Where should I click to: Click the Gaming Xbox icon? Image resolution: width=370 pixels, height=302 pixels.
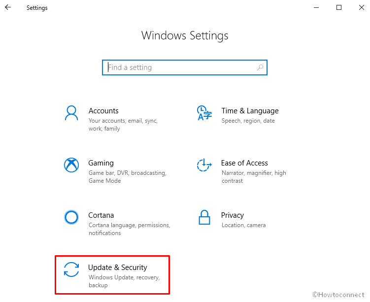[x=71, y=165]
